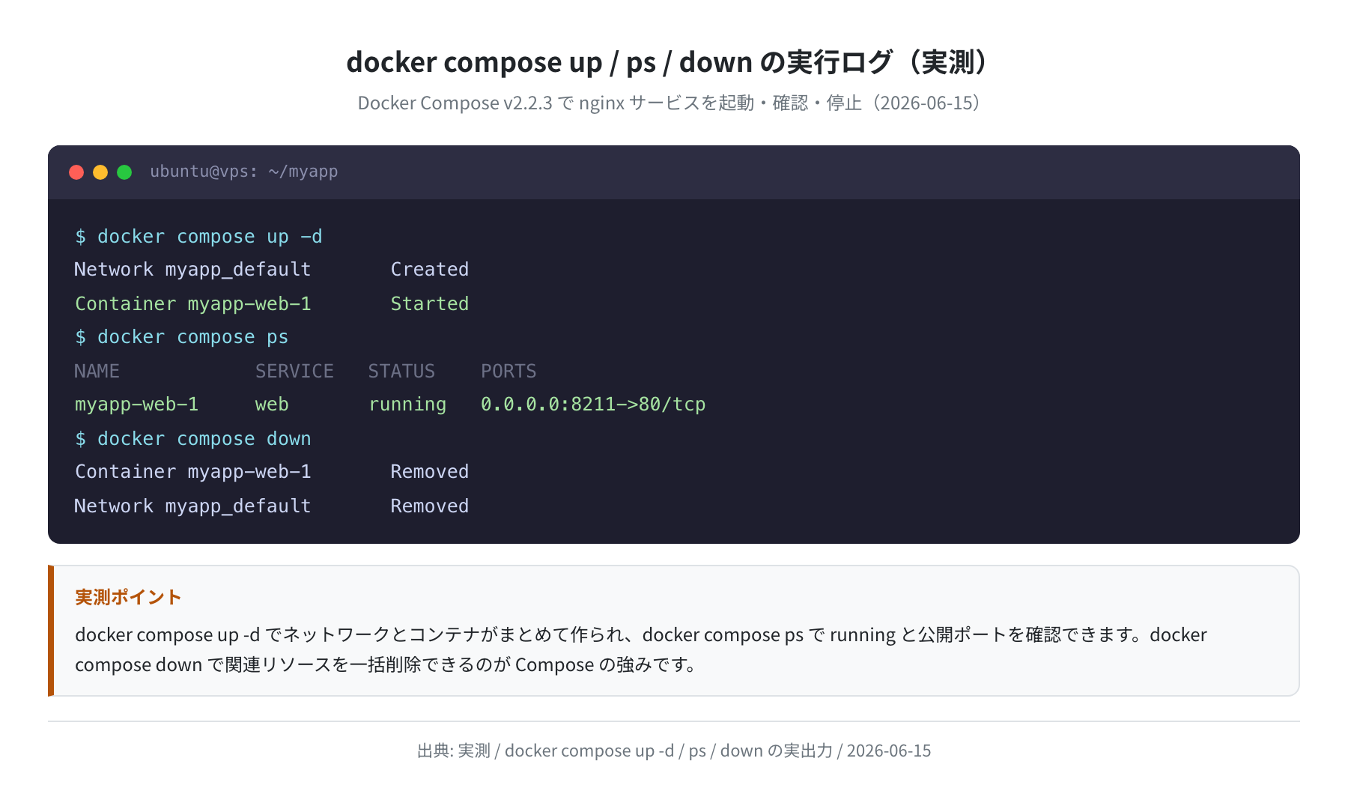Viewport: 1348px width, 791px height.
Task: Click the callout paragraph's first line about 'docker compose up -d'
Action: tap(641, 634)
